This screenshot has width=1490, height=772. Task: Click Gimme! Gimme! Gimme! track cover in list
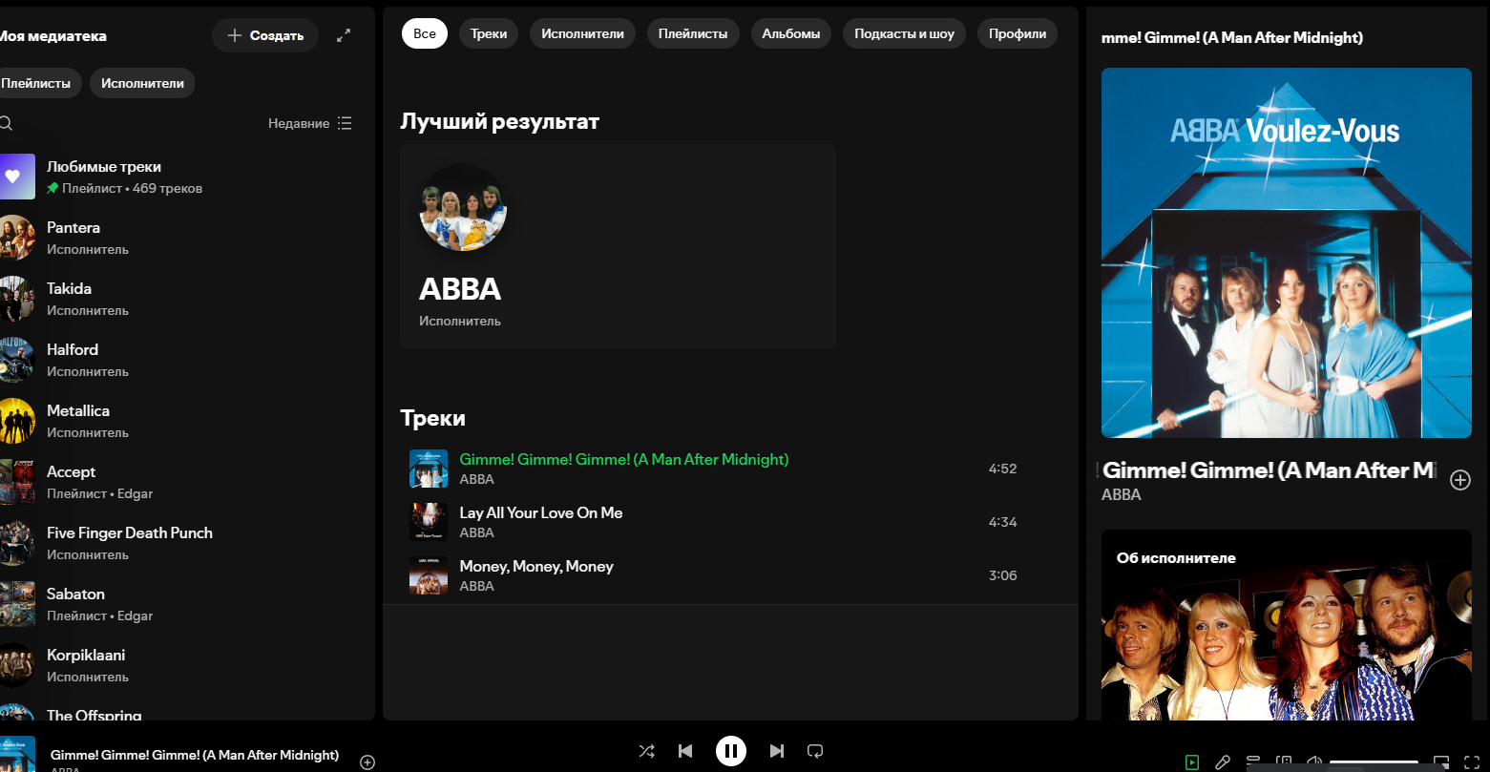429,469
